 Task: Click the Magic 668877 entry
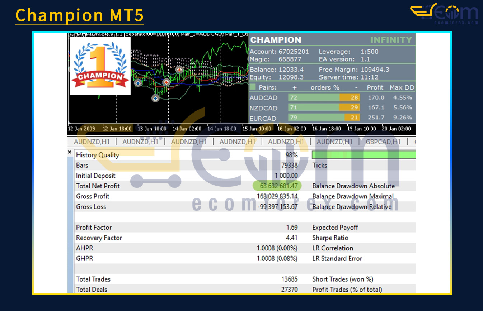coord(276,59)
